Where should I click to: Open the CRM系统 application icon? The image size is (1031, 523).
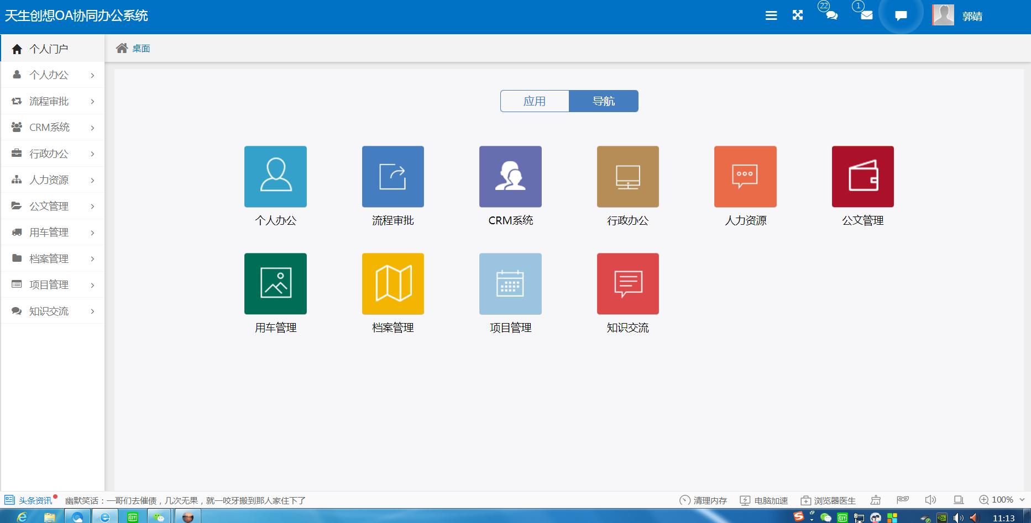click(x=510, y=176)
